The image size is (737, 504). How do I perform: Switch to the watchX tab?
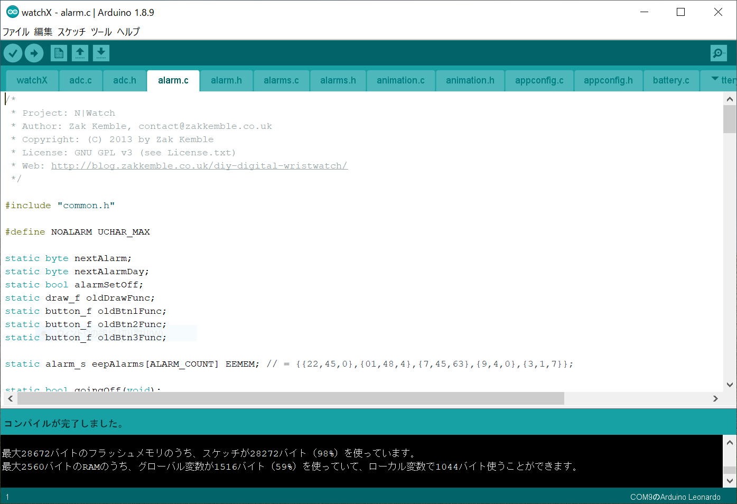[32, 80]
